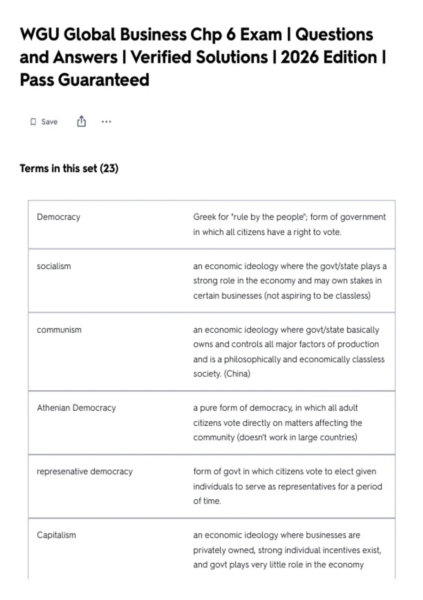This screenshot has width=423, height=600.
Task: Select the Capitalism term
Action: point(56,535)
